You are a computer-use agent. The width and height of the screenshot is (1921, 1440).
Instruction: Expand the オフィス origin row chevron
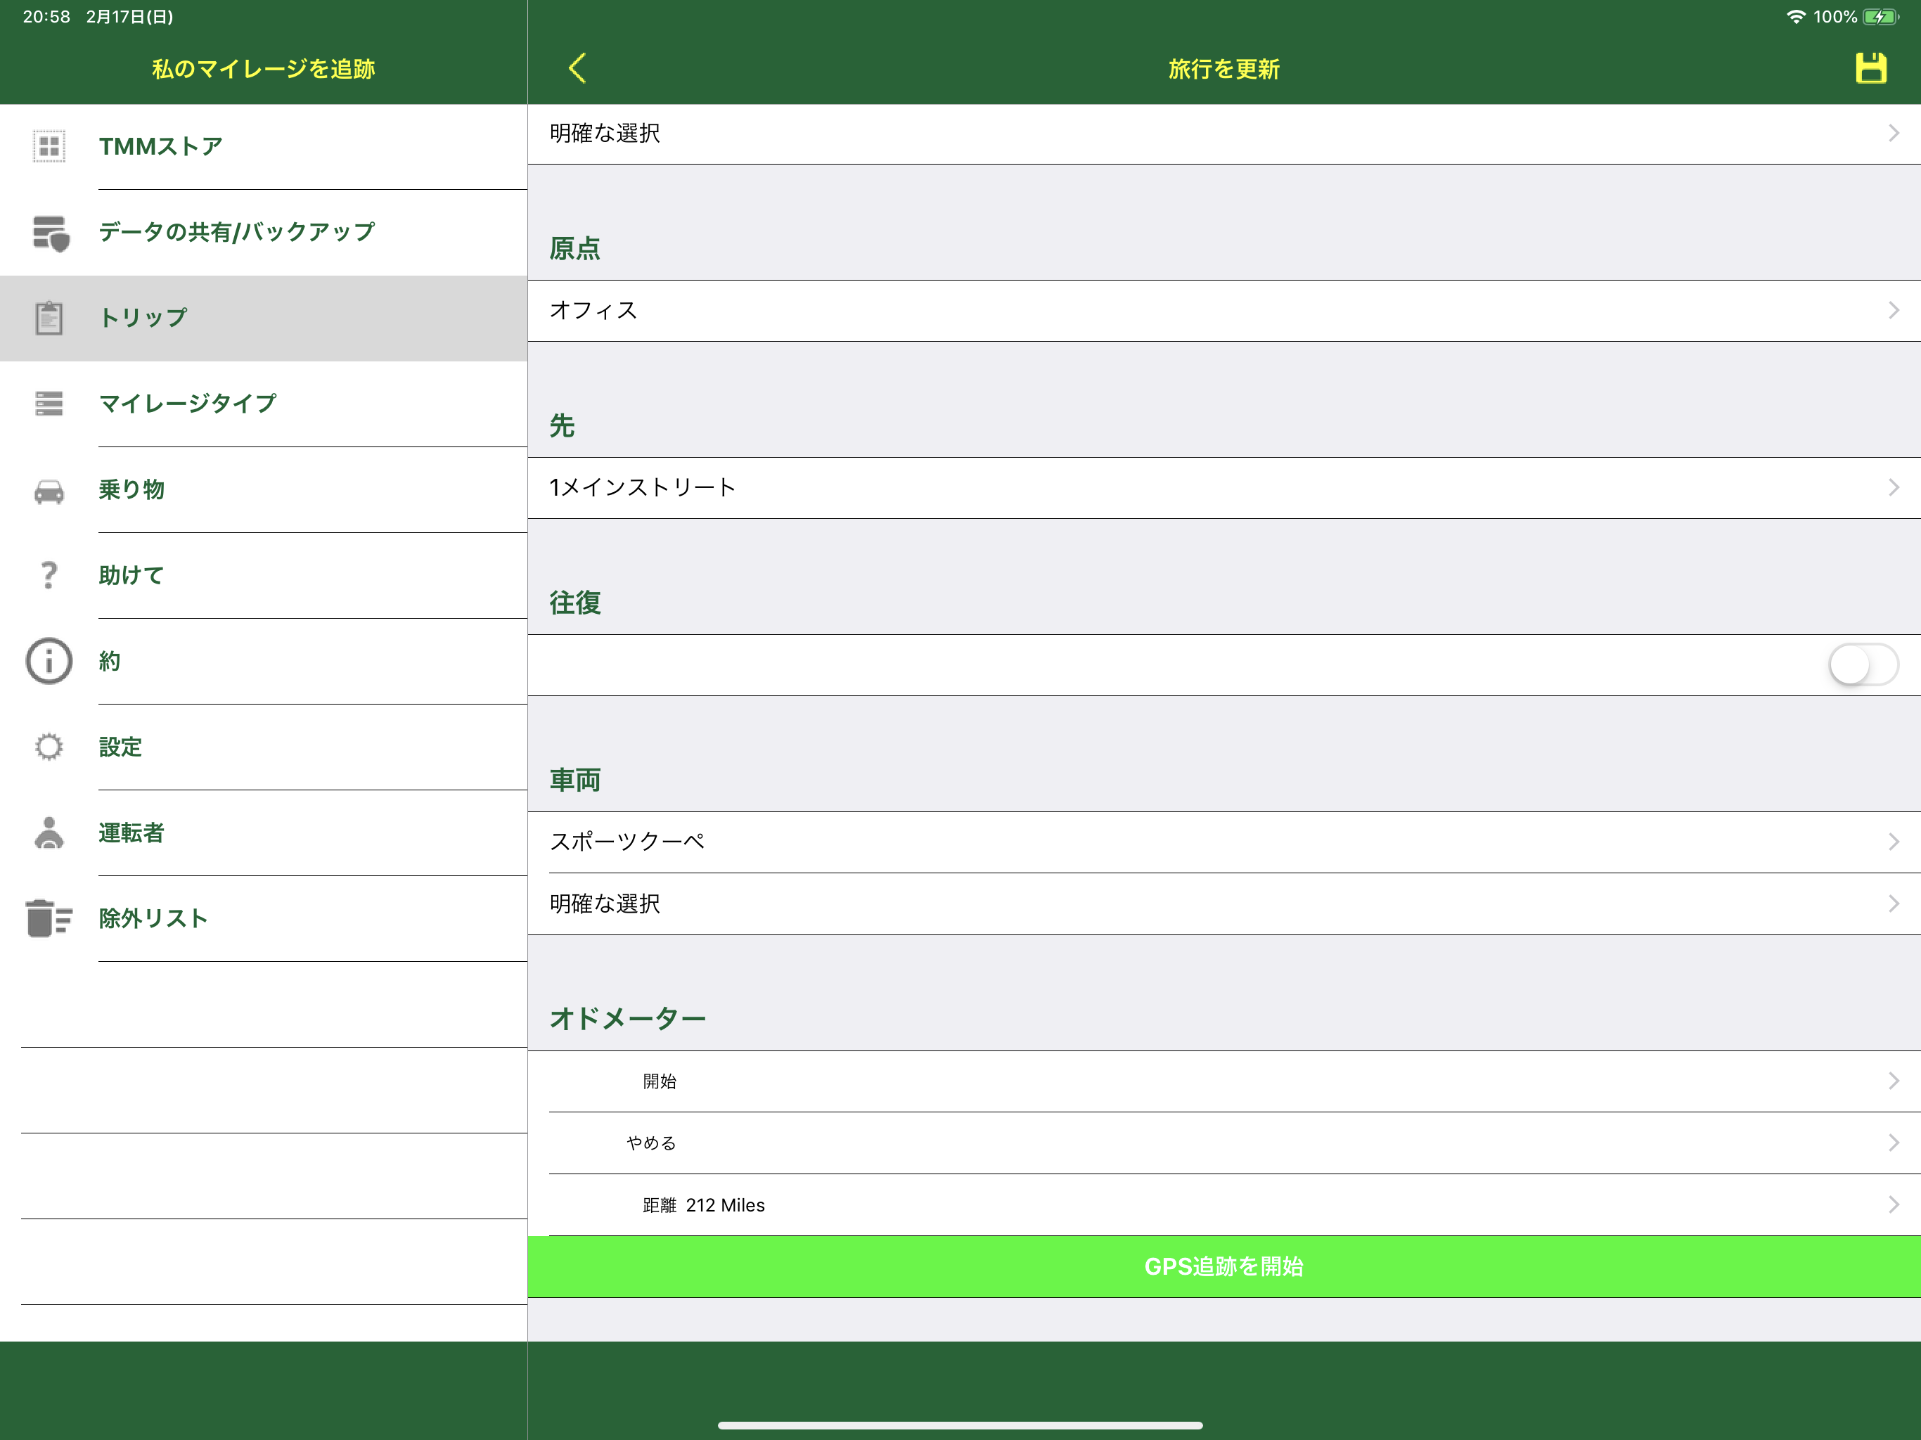tap(1893, 311)
